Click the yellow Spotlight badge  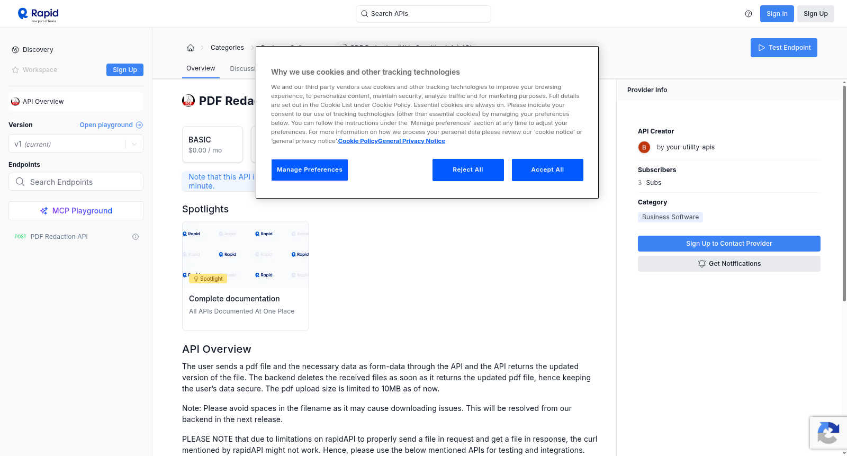(x=208, y=279)
